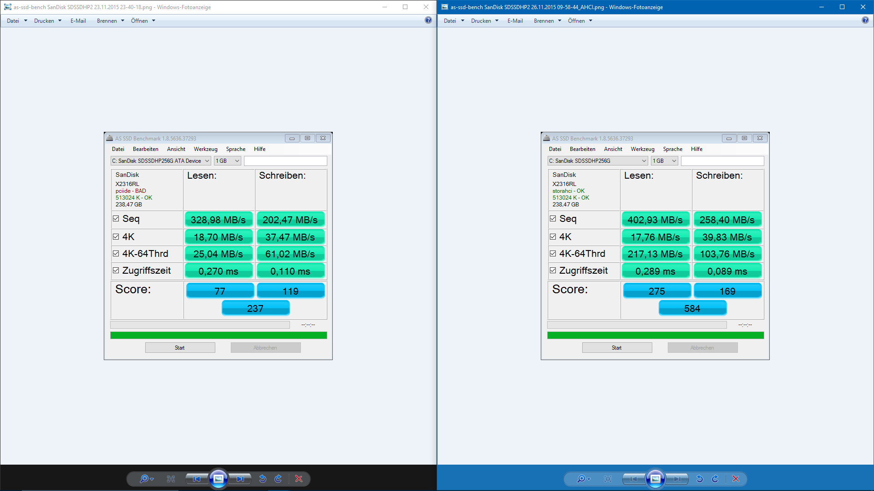The width and height of the screenshot is (874, 491).
Task: Rotate counterclockwise in the right viewer
Action: 700,479
